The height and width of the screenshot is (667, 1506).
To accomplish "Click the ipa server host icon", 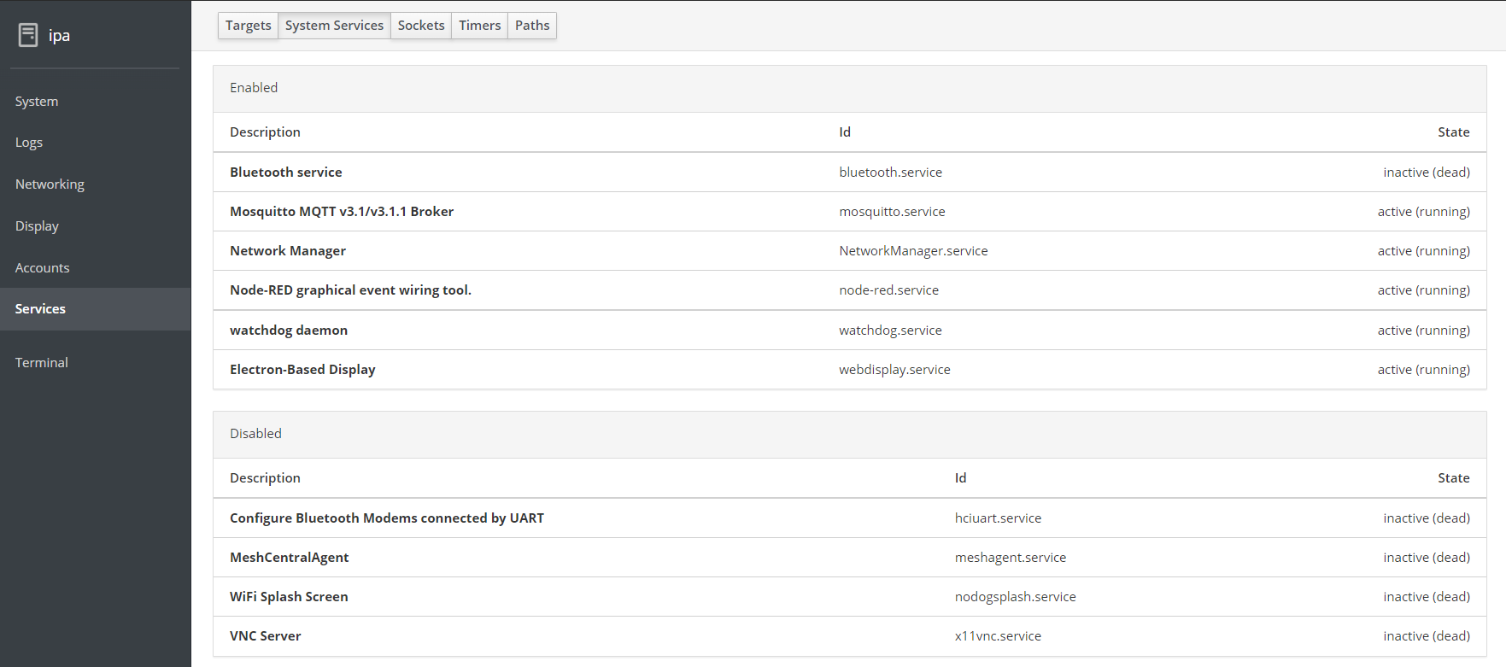I will click(x=28, y=35).
